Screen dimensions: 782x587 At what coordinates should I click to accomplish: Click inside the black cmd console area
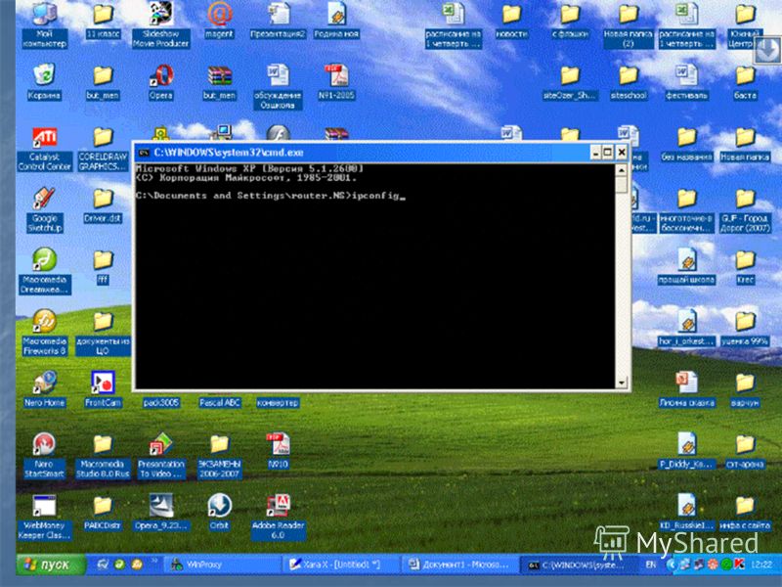coord(375,277)
